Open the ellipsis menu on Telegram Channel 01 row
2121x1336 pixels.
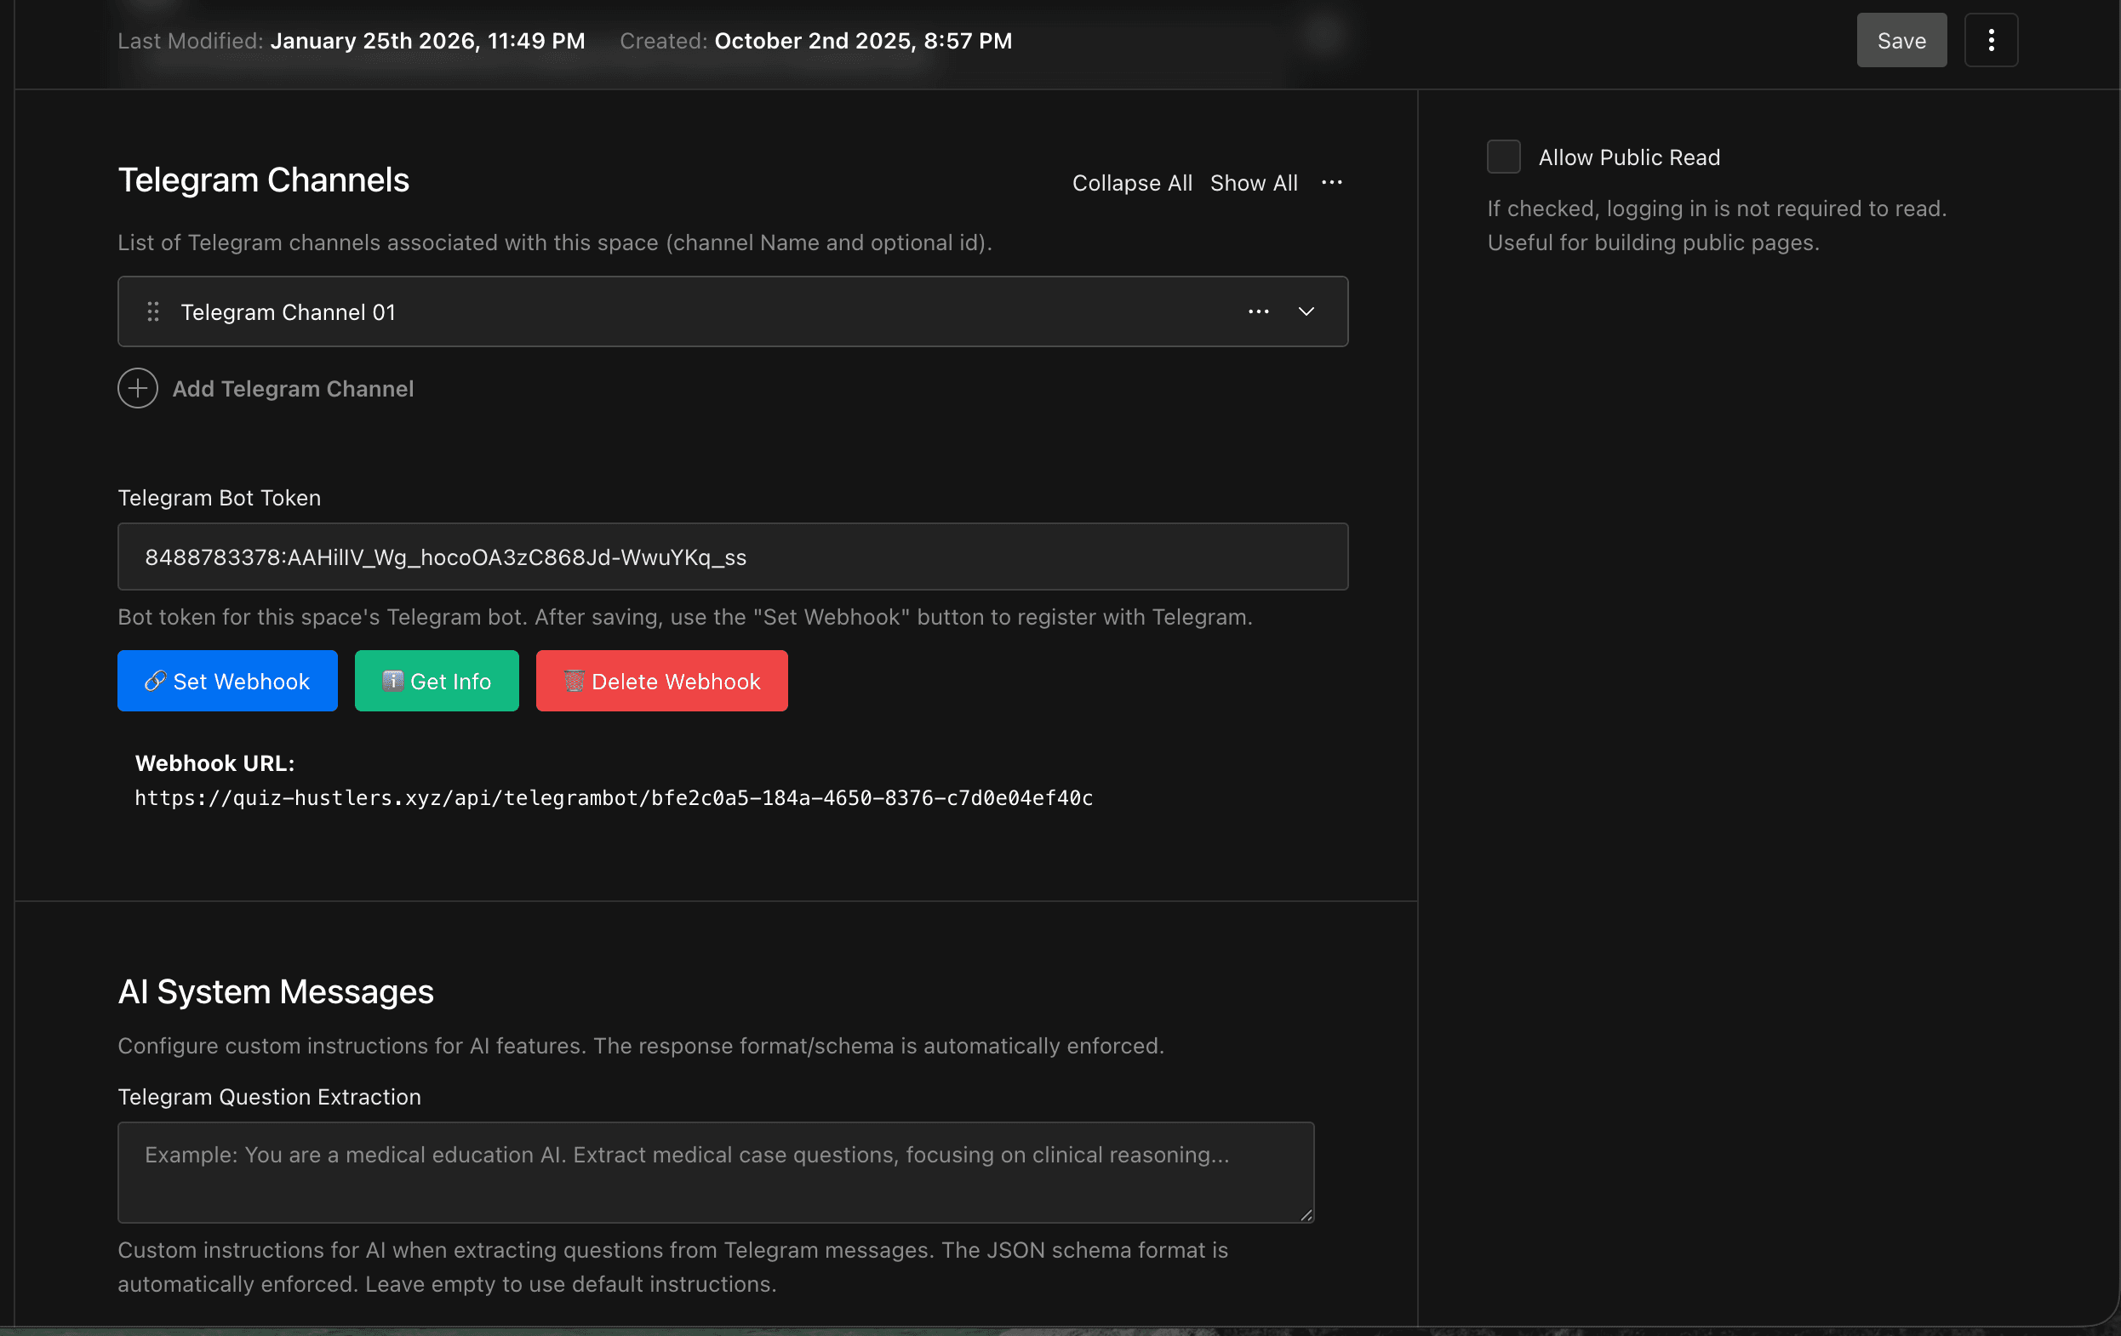pos(1259,311)
